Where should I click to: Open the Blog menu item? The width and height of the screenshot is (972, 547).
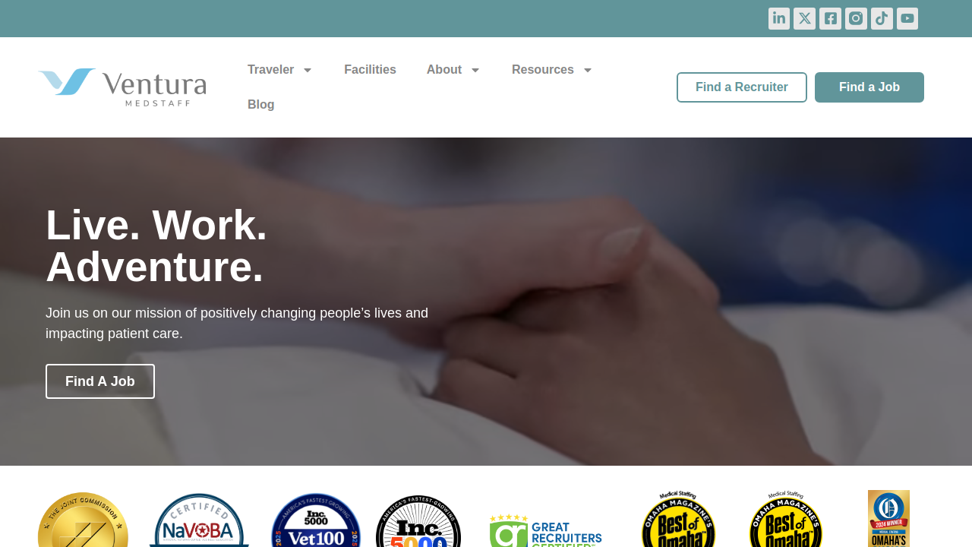[x=261, y=105]
